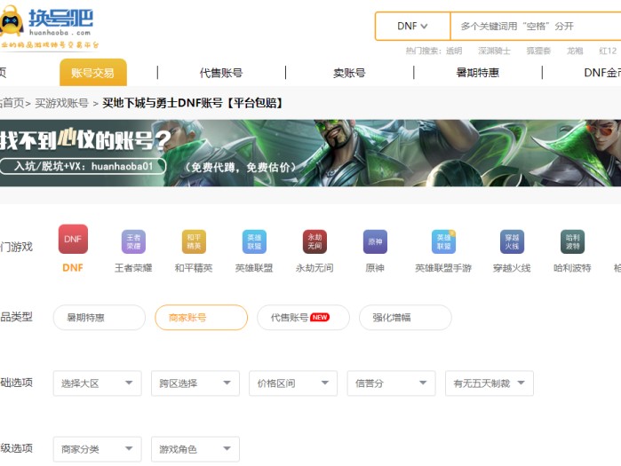Click the search keyword input field
Image resolution: width=621 pixels, height=466 pixels.
pos(536,26)
